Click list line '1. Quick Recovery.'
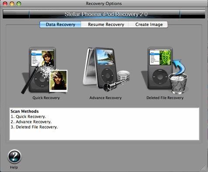208x172 pixels. click(28, 117)
